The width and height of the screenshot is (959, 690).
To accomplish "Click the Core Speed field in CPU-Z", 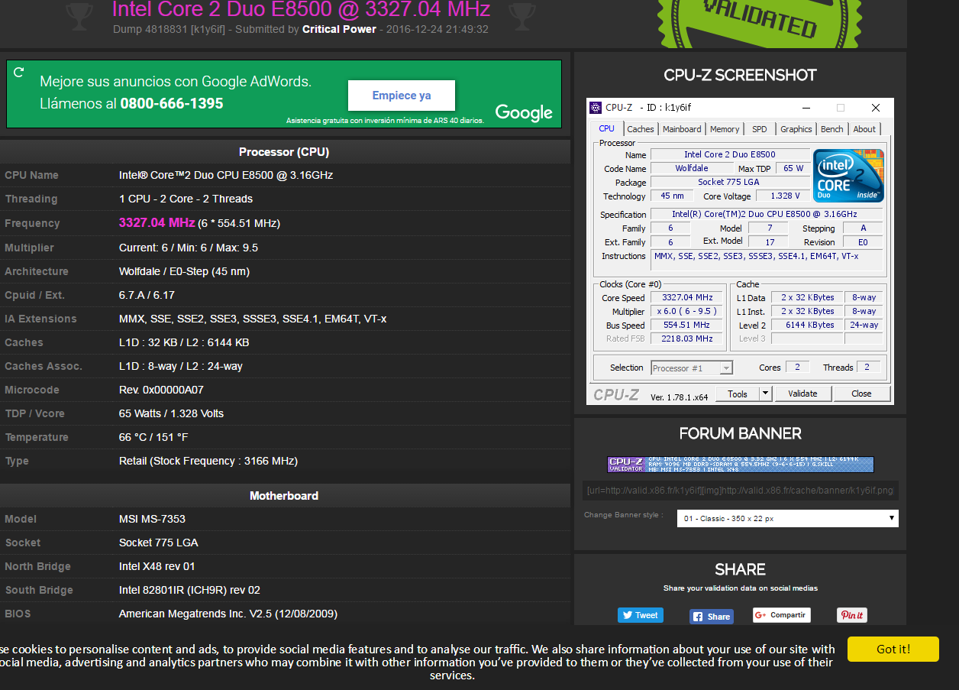I will [687, 297].
